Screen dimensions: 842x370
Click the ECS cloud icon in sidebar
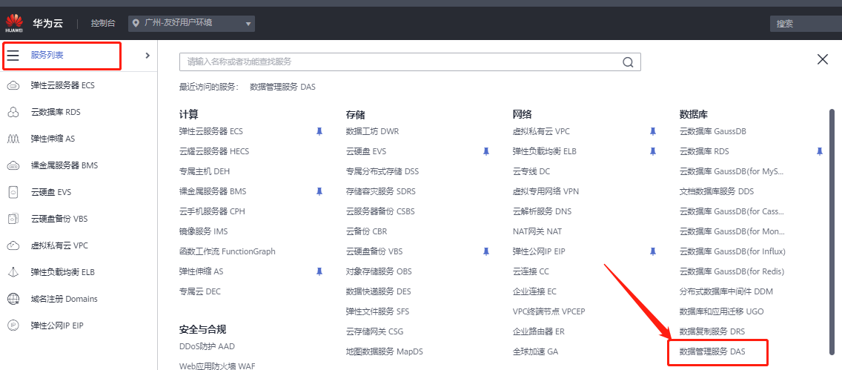[x=13, y=85]
